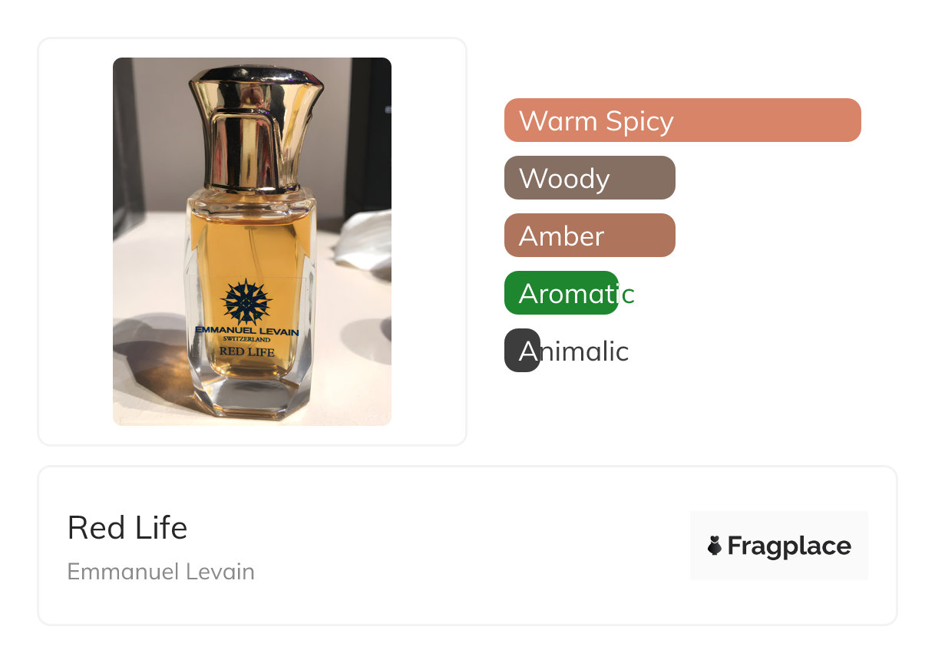Select the Warm Spicy accord bar

point(682,120)
